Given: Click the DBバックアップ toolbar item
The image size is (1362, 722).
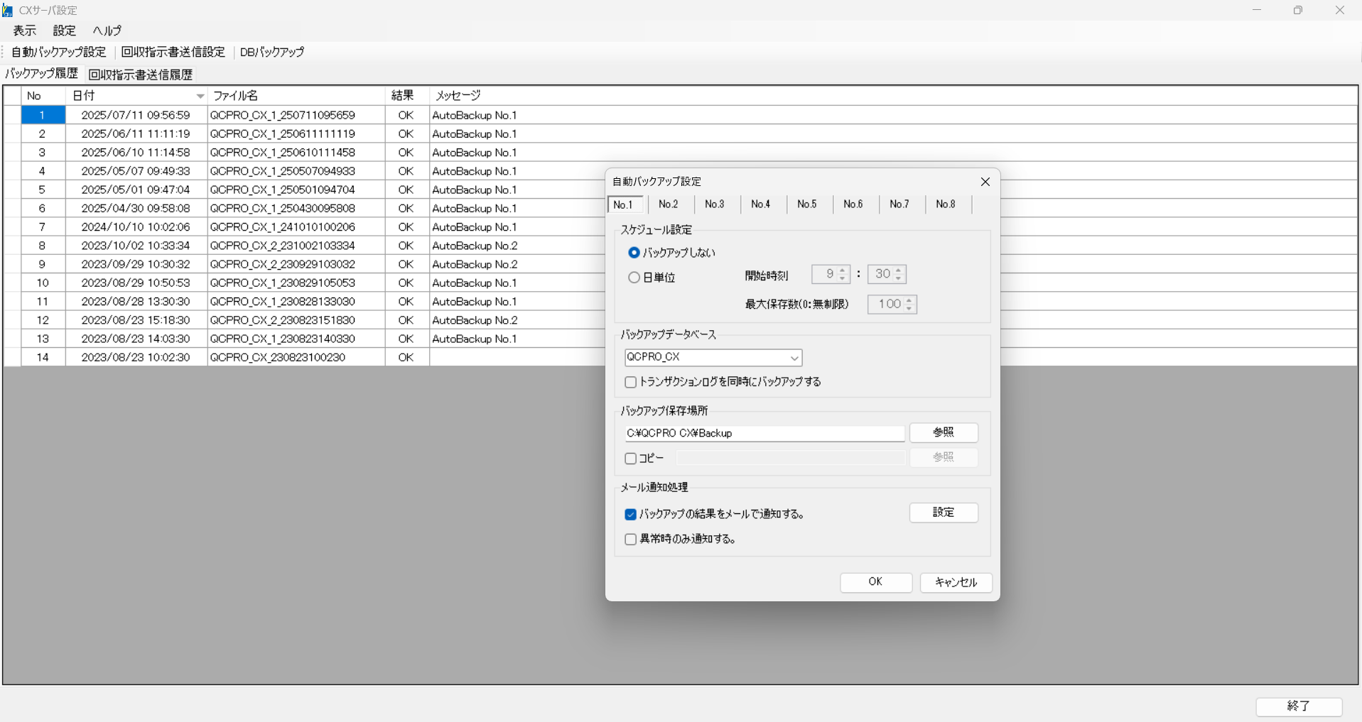Looking at the screenshot, I should 271,52.
